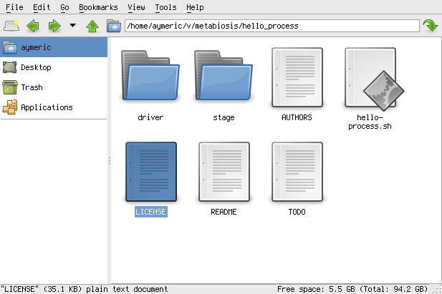
Task: Go back with the left arrow
Action: tap(33, 26)
